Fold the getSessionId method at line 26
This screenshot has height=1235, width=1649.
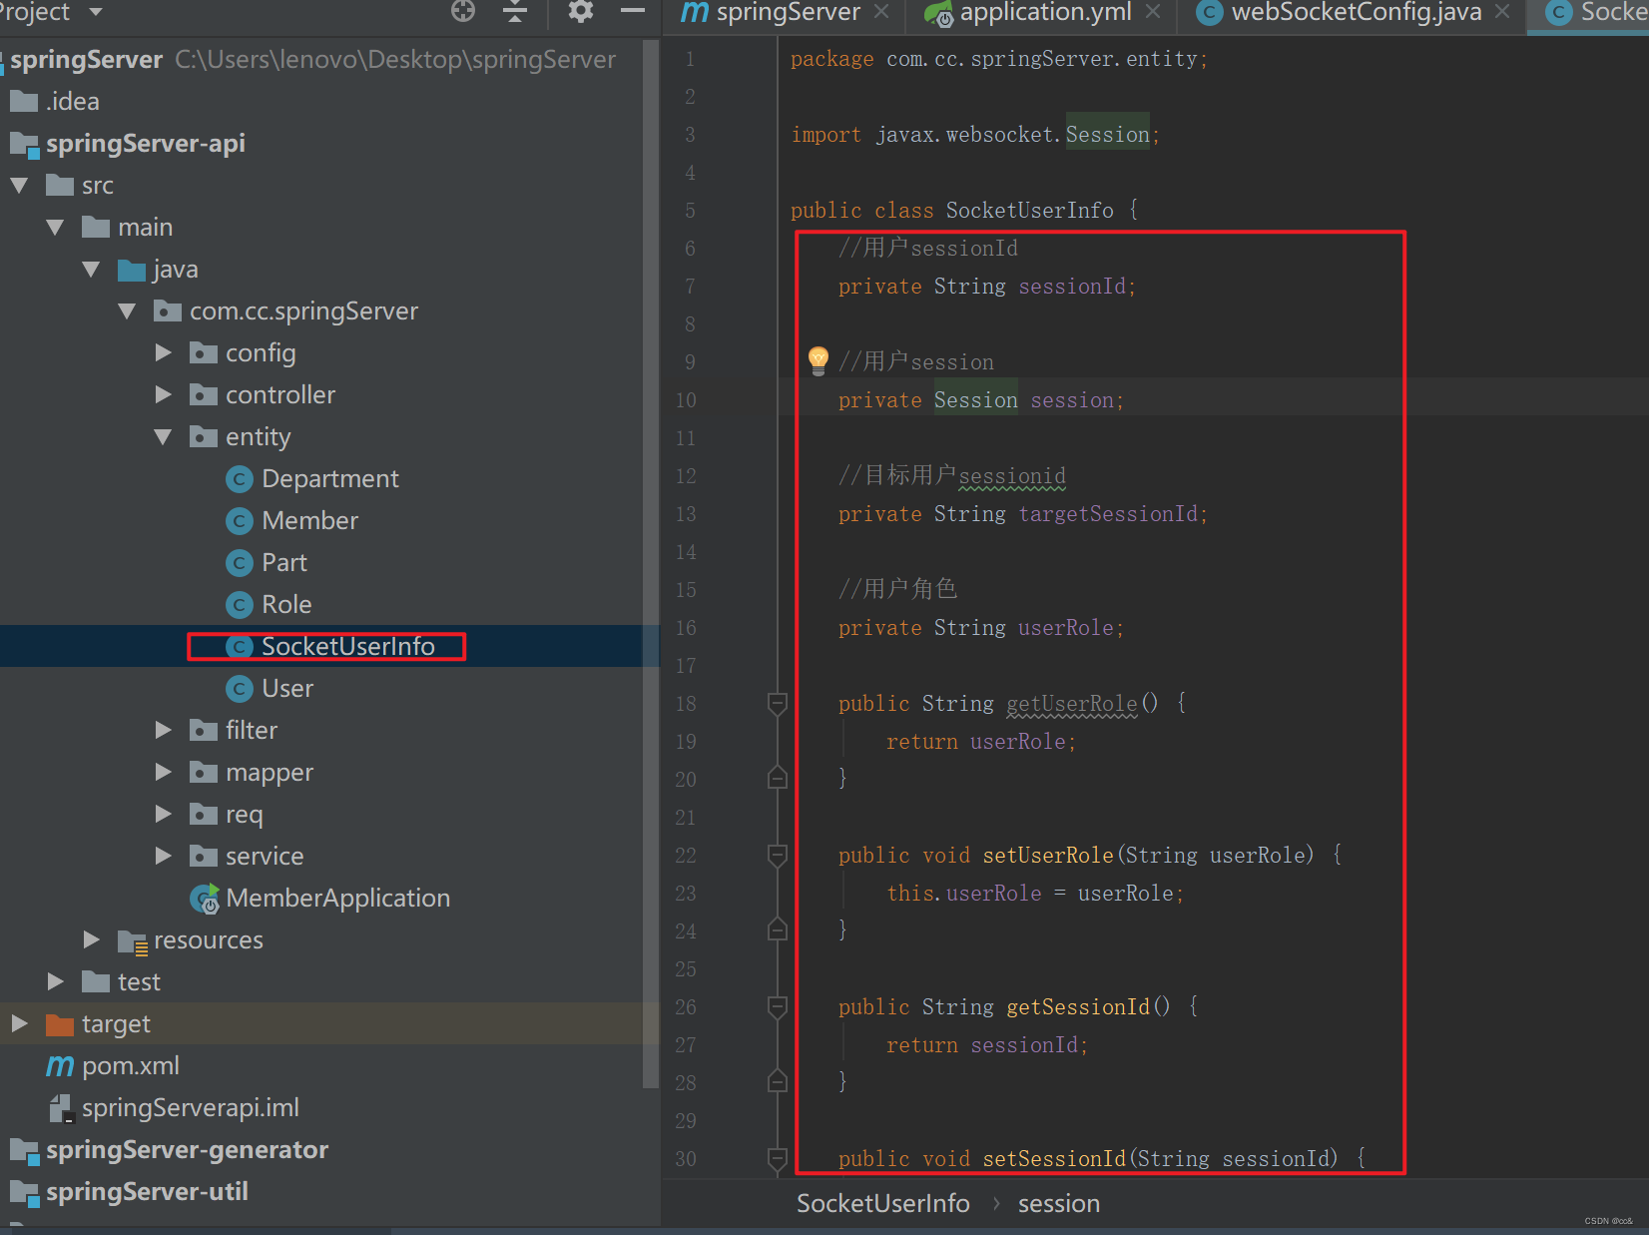pos(778,1007)
